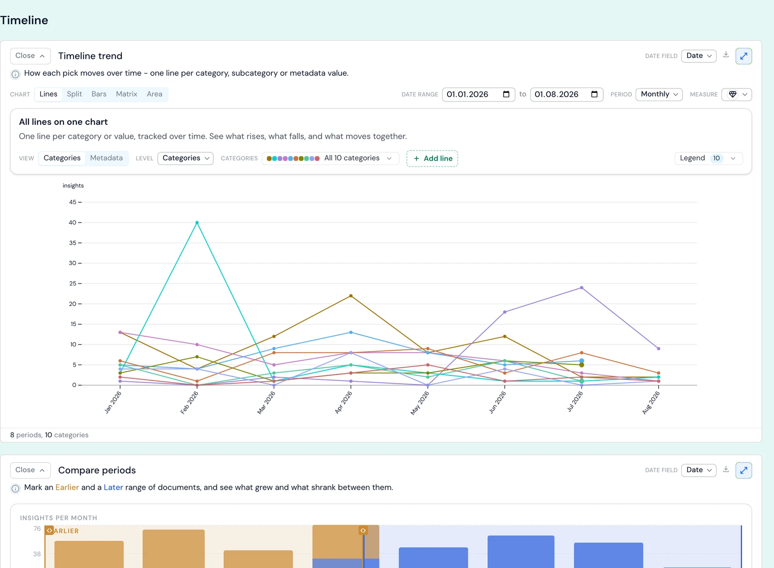This screenshot has height=568, width=774.
Task: Open the Measure diamond dropdown
Action: pyautogui.click(x=736, y=94)
